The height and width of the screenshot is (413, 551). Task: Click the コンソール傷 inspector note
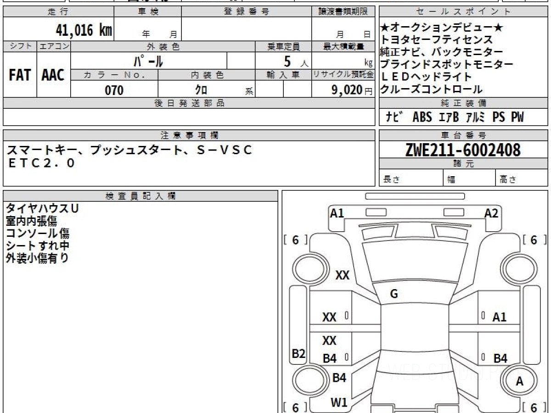click(x=38, y=233)
